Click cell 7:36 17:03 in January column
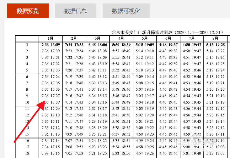 [x=51, y=70]
